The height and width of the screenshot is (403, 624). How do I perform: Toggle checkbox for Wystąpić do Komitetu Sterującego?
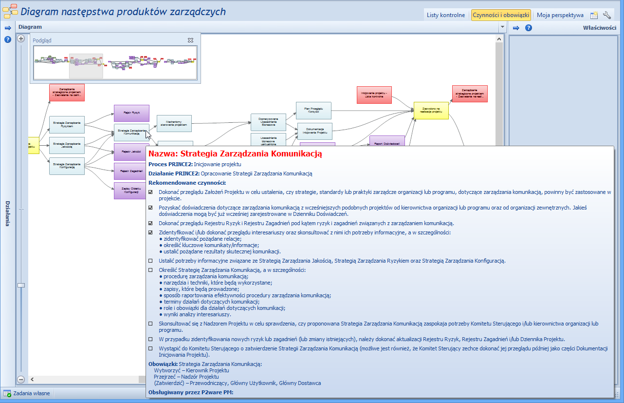[x=150, y=348]
